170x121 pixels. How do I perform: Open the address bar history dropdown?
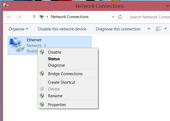tap(113, 17)
